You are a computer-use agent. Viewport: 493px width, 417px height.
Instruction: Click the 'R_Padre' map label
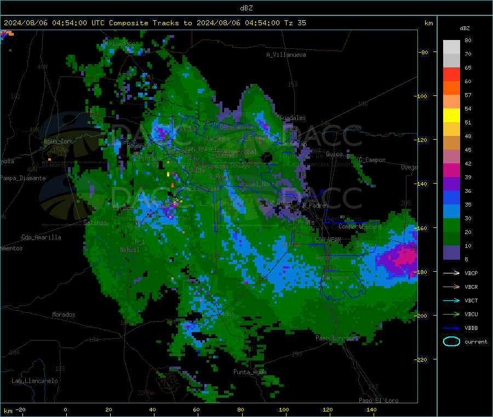point(314,205)
